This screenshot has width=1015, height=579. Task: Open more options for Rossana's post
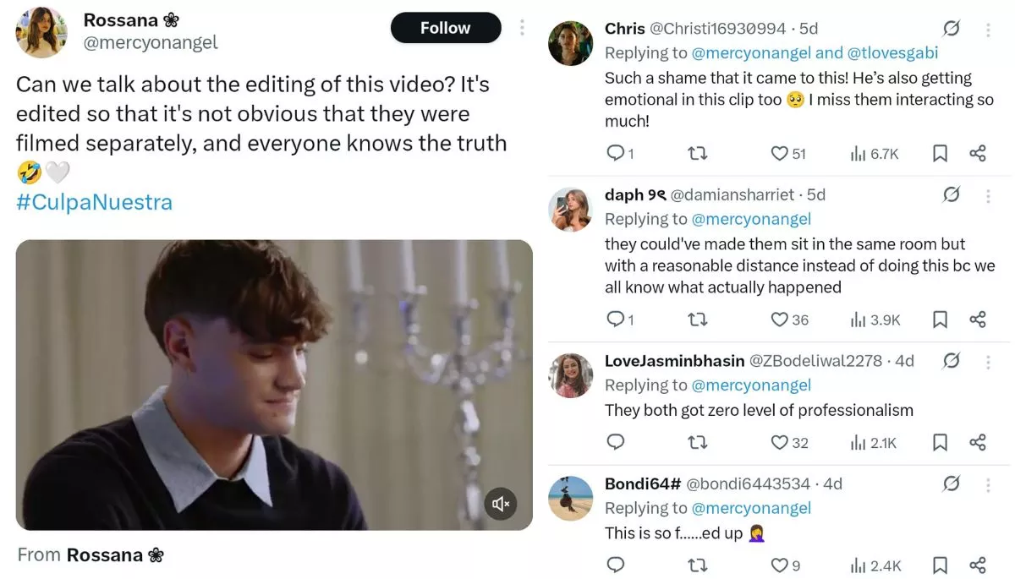coord(522,28)
